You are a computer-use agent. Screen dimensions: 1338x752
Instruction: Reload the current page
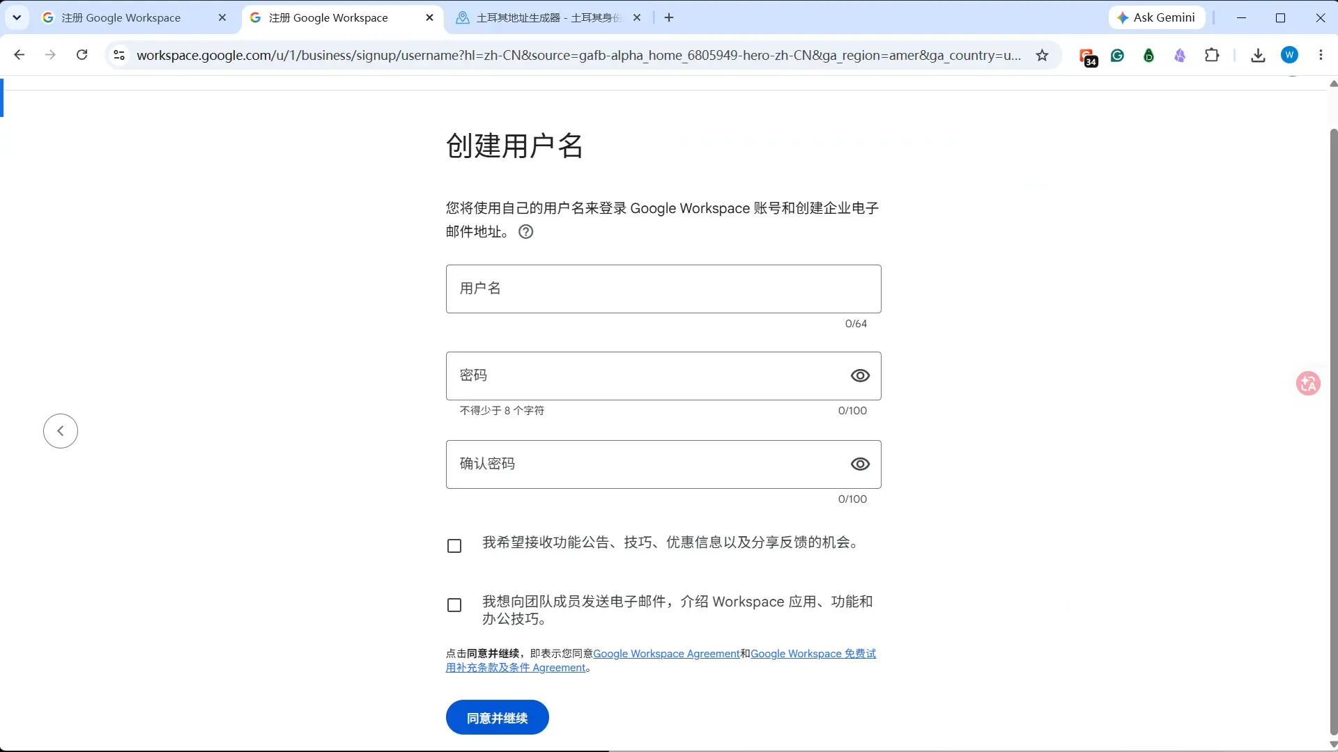pos(82,55)
